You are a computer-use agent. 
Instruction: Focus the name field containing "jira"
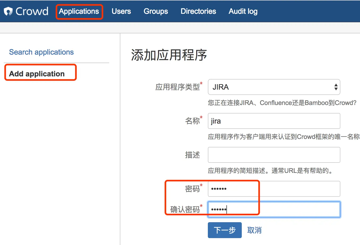tap(274, 121)
